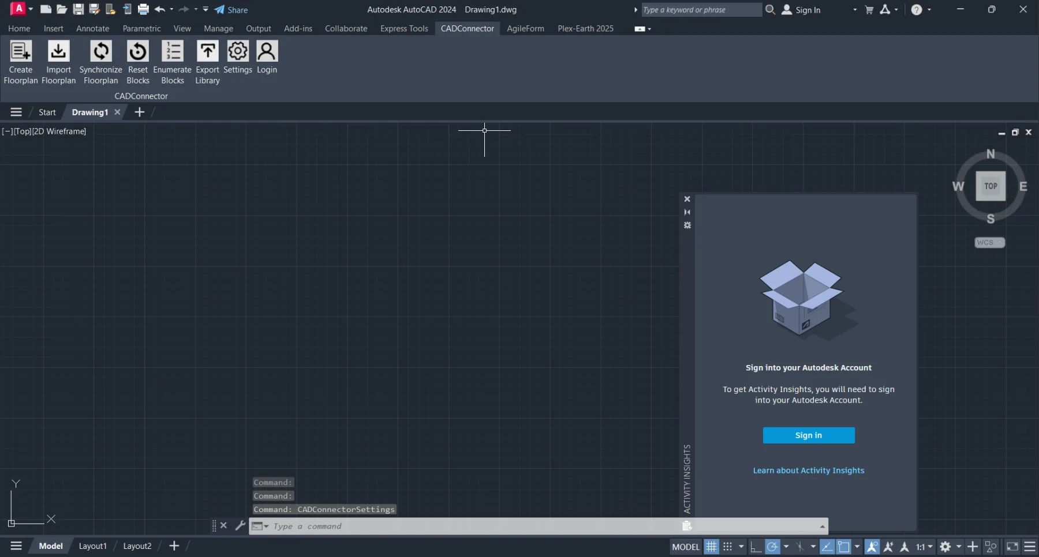
Task: Toggle Snap mode dots in status bar
Action: pos(727,547)
